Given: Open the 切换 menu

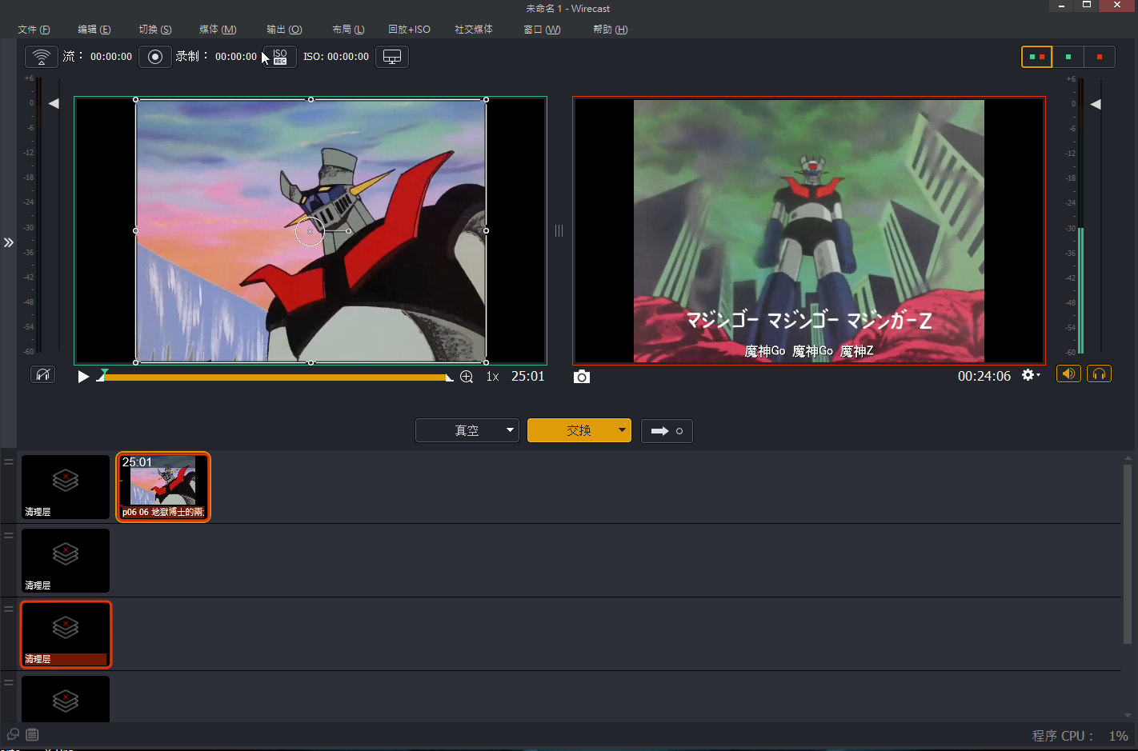Looking at the screenshot, I should pyautogui.click(x=155, y=30).
